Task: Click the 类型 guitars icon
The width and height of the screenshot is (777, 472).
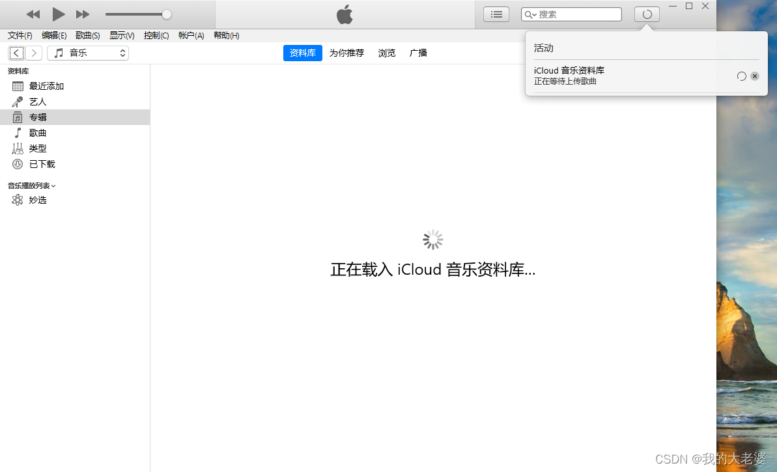Action: tap(18, 148)
